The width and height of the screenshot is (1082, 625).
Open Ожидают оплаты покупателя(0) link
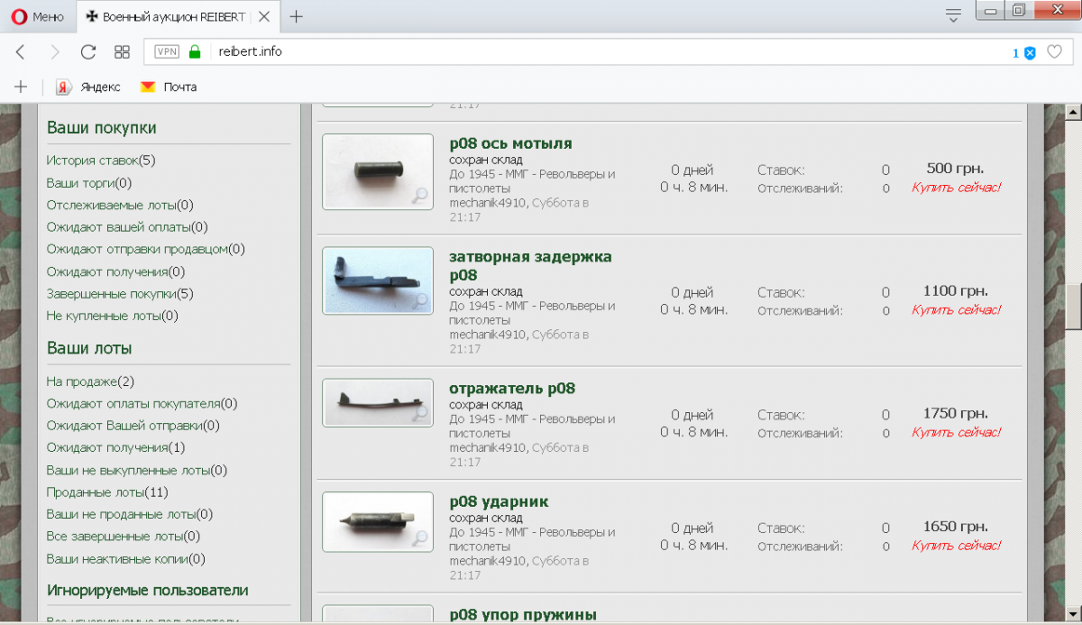coord(142,404)
